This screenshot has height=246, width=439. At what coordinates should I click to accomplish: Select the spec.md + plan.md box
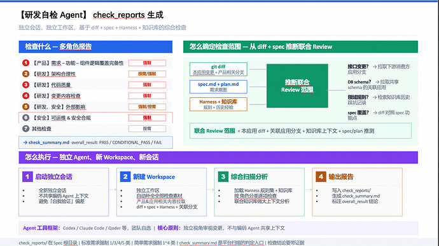point(218,86)
